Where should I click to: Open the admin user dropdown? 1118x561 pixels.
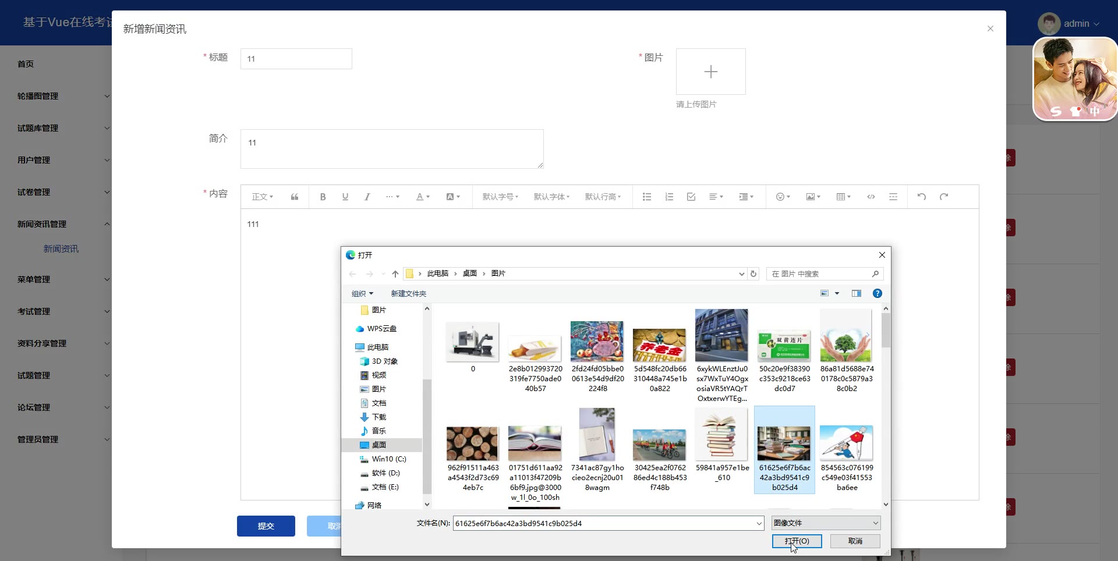pos(1069,24)
